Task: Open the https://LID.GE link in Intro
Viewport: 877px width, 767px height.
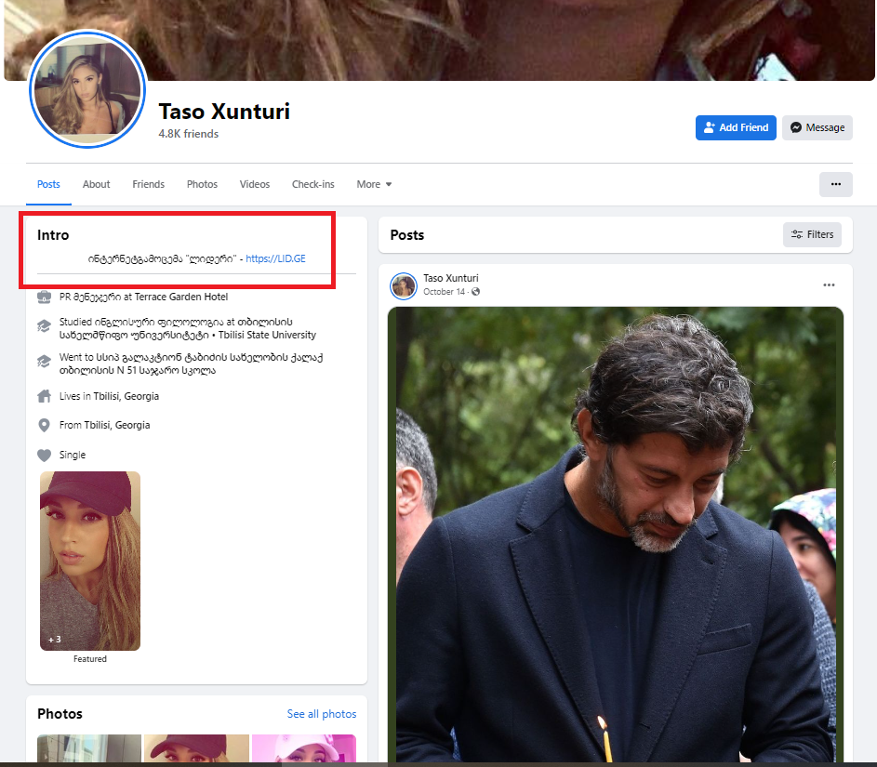Action: click(x=275, y=258)
